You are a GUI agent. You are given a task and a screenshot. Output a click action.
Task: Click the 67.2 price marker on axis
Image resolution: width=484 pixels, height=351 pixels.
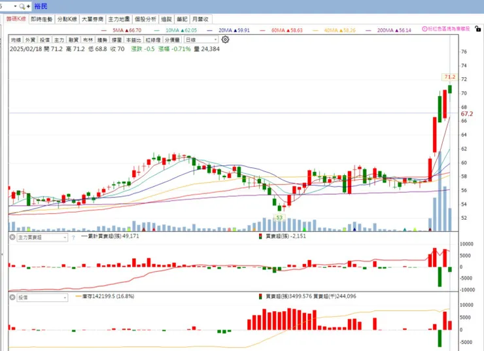pyautogui.click(x=467, y=114)
